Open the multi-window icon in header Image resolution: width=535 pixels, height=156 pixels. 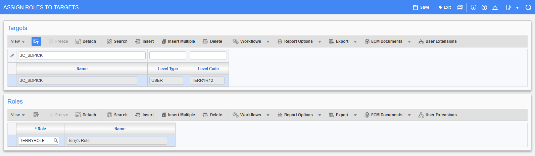[460, 7]
